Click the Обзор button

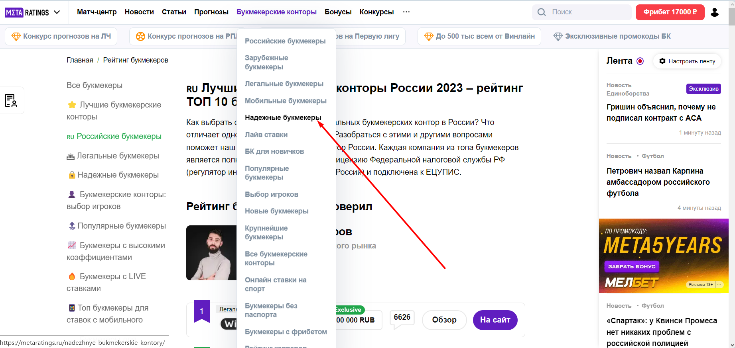tap(444, 320)
